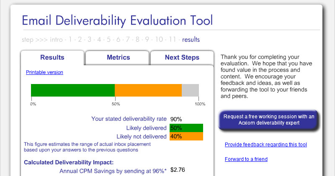The width and height of the screenshot is (335, 176).
Task: Click the green 50% Likely delivered swatch
Action: coord(186,128)
